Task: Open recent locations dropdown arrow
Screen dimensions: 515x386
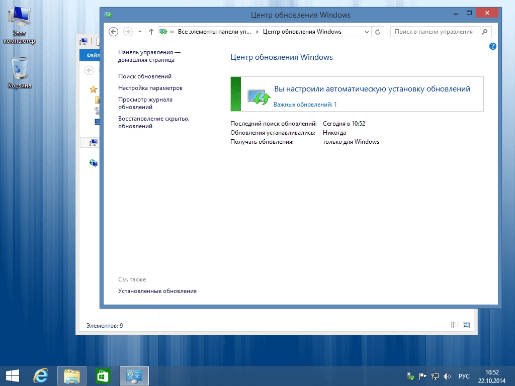Action: point(140,32)
